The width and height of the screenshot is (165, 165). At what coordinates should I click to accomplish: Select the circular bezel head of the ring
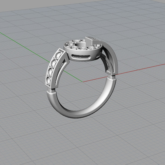83,50
